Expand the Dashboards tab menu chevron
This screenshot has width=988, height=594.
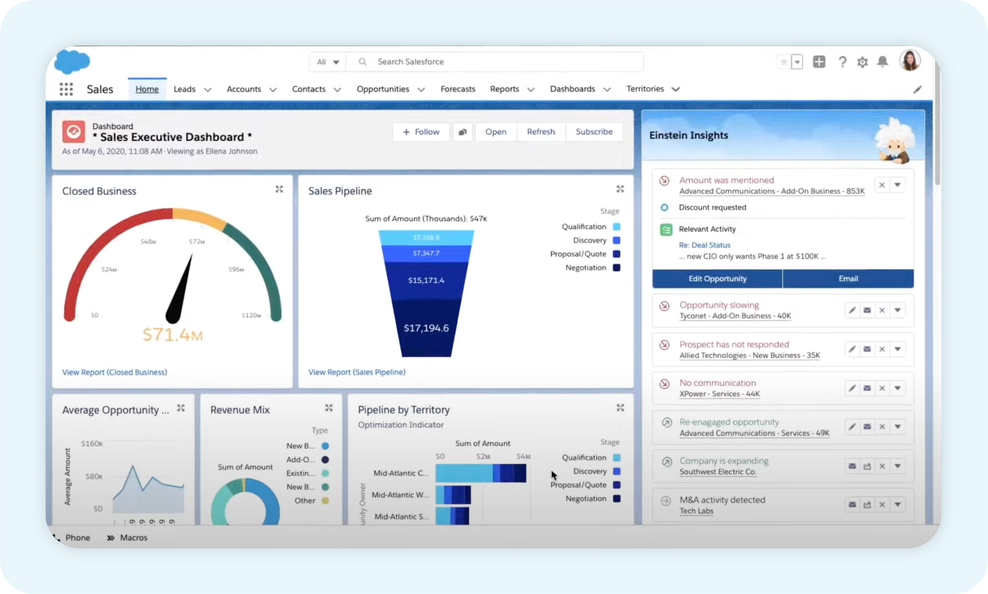[607, 90]
